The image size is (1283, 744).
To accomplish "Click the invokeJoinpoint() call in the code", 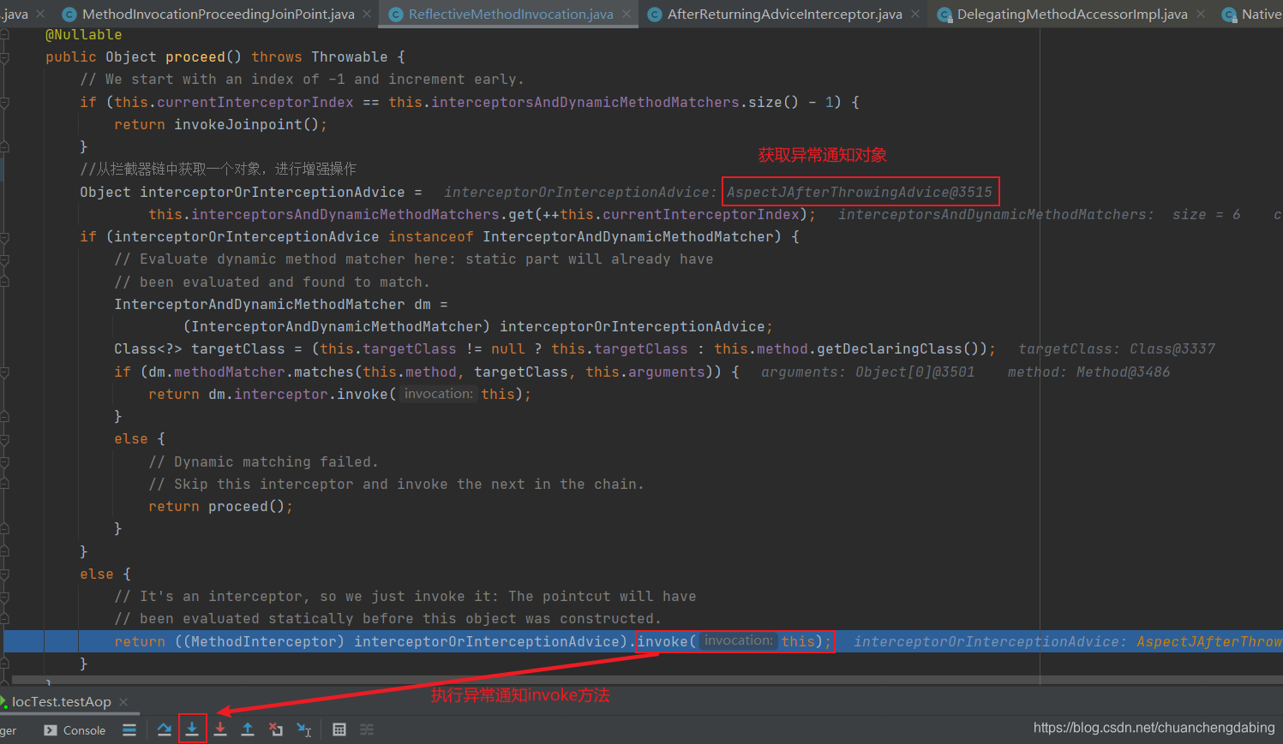I will point(247,125).
